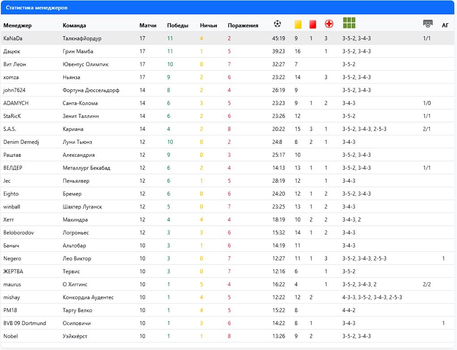The height and width of the screenshot is (350, 457).
Task: Click the Матчи column header
Action: pos(148,25)
